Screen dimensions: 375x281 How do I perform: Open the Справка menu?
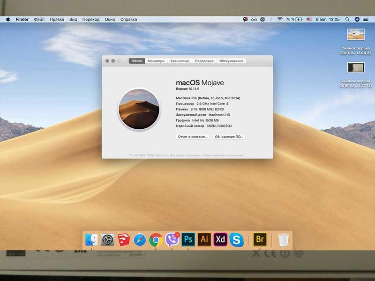click(x=128, y=19)
